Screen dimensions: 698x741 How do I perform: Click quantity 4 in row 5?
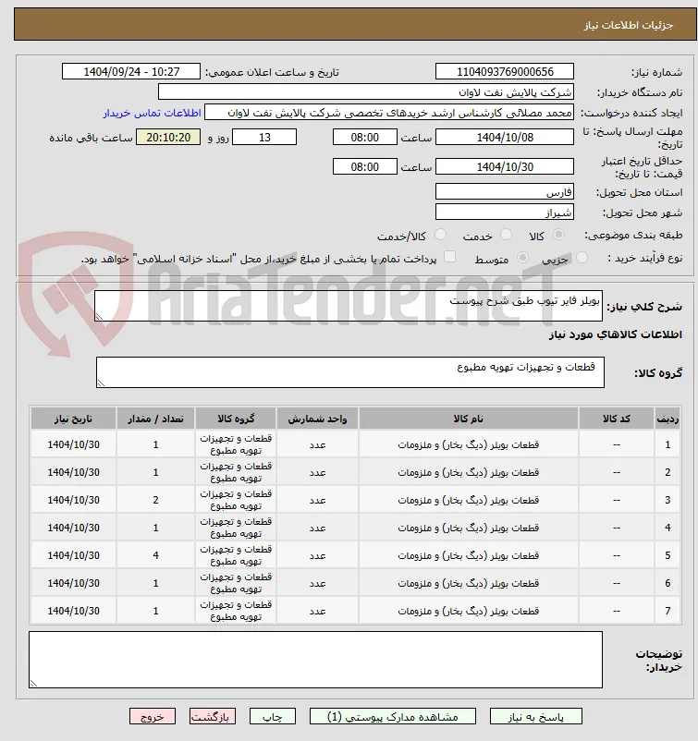tap(155, 555)
